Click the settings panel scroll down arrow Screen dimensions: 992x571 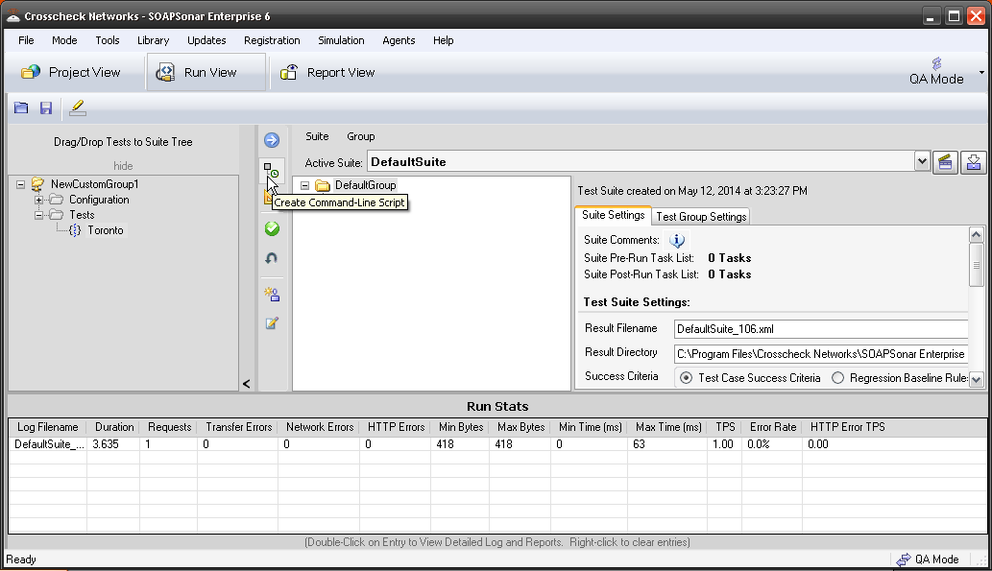coord(977,379)
